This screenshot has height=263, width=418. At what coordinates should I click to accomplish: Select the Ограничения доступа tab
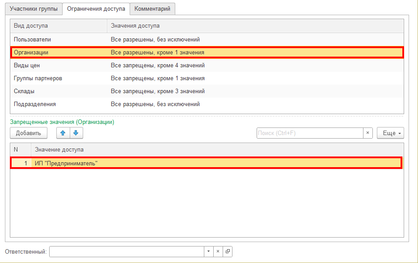96,9
